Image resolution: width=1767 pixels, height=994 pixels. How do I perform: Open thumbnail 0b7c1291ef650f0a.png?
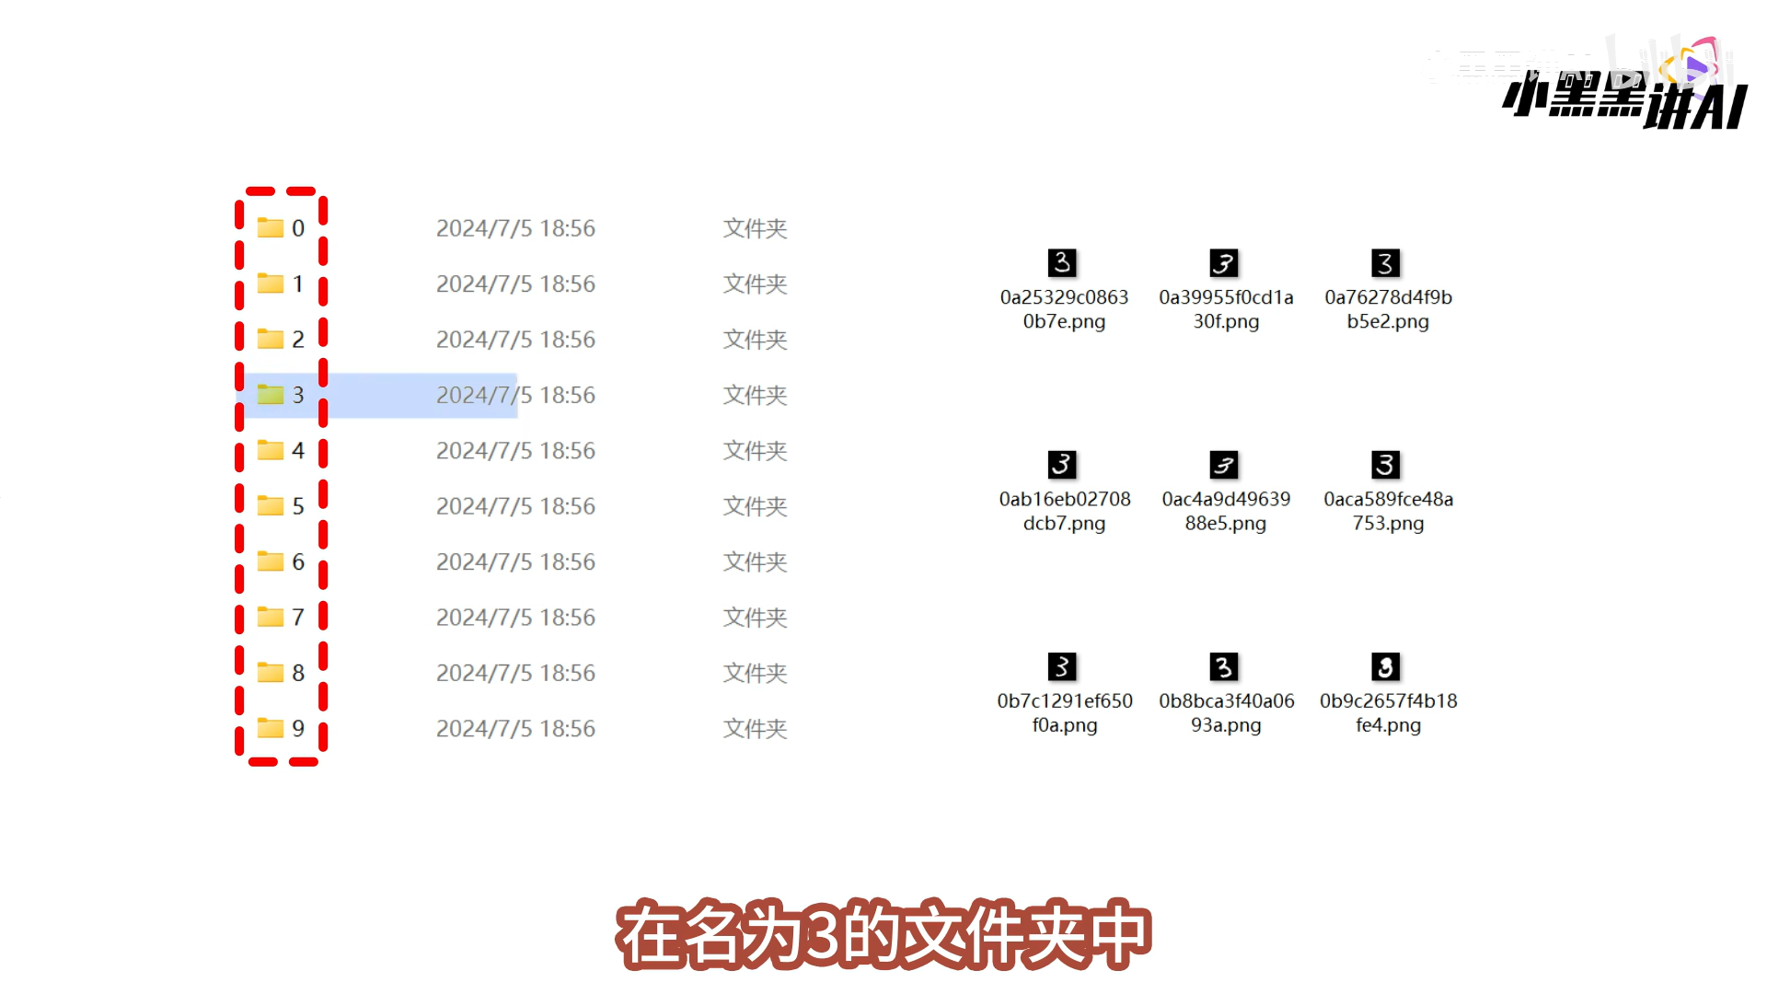1062,666
